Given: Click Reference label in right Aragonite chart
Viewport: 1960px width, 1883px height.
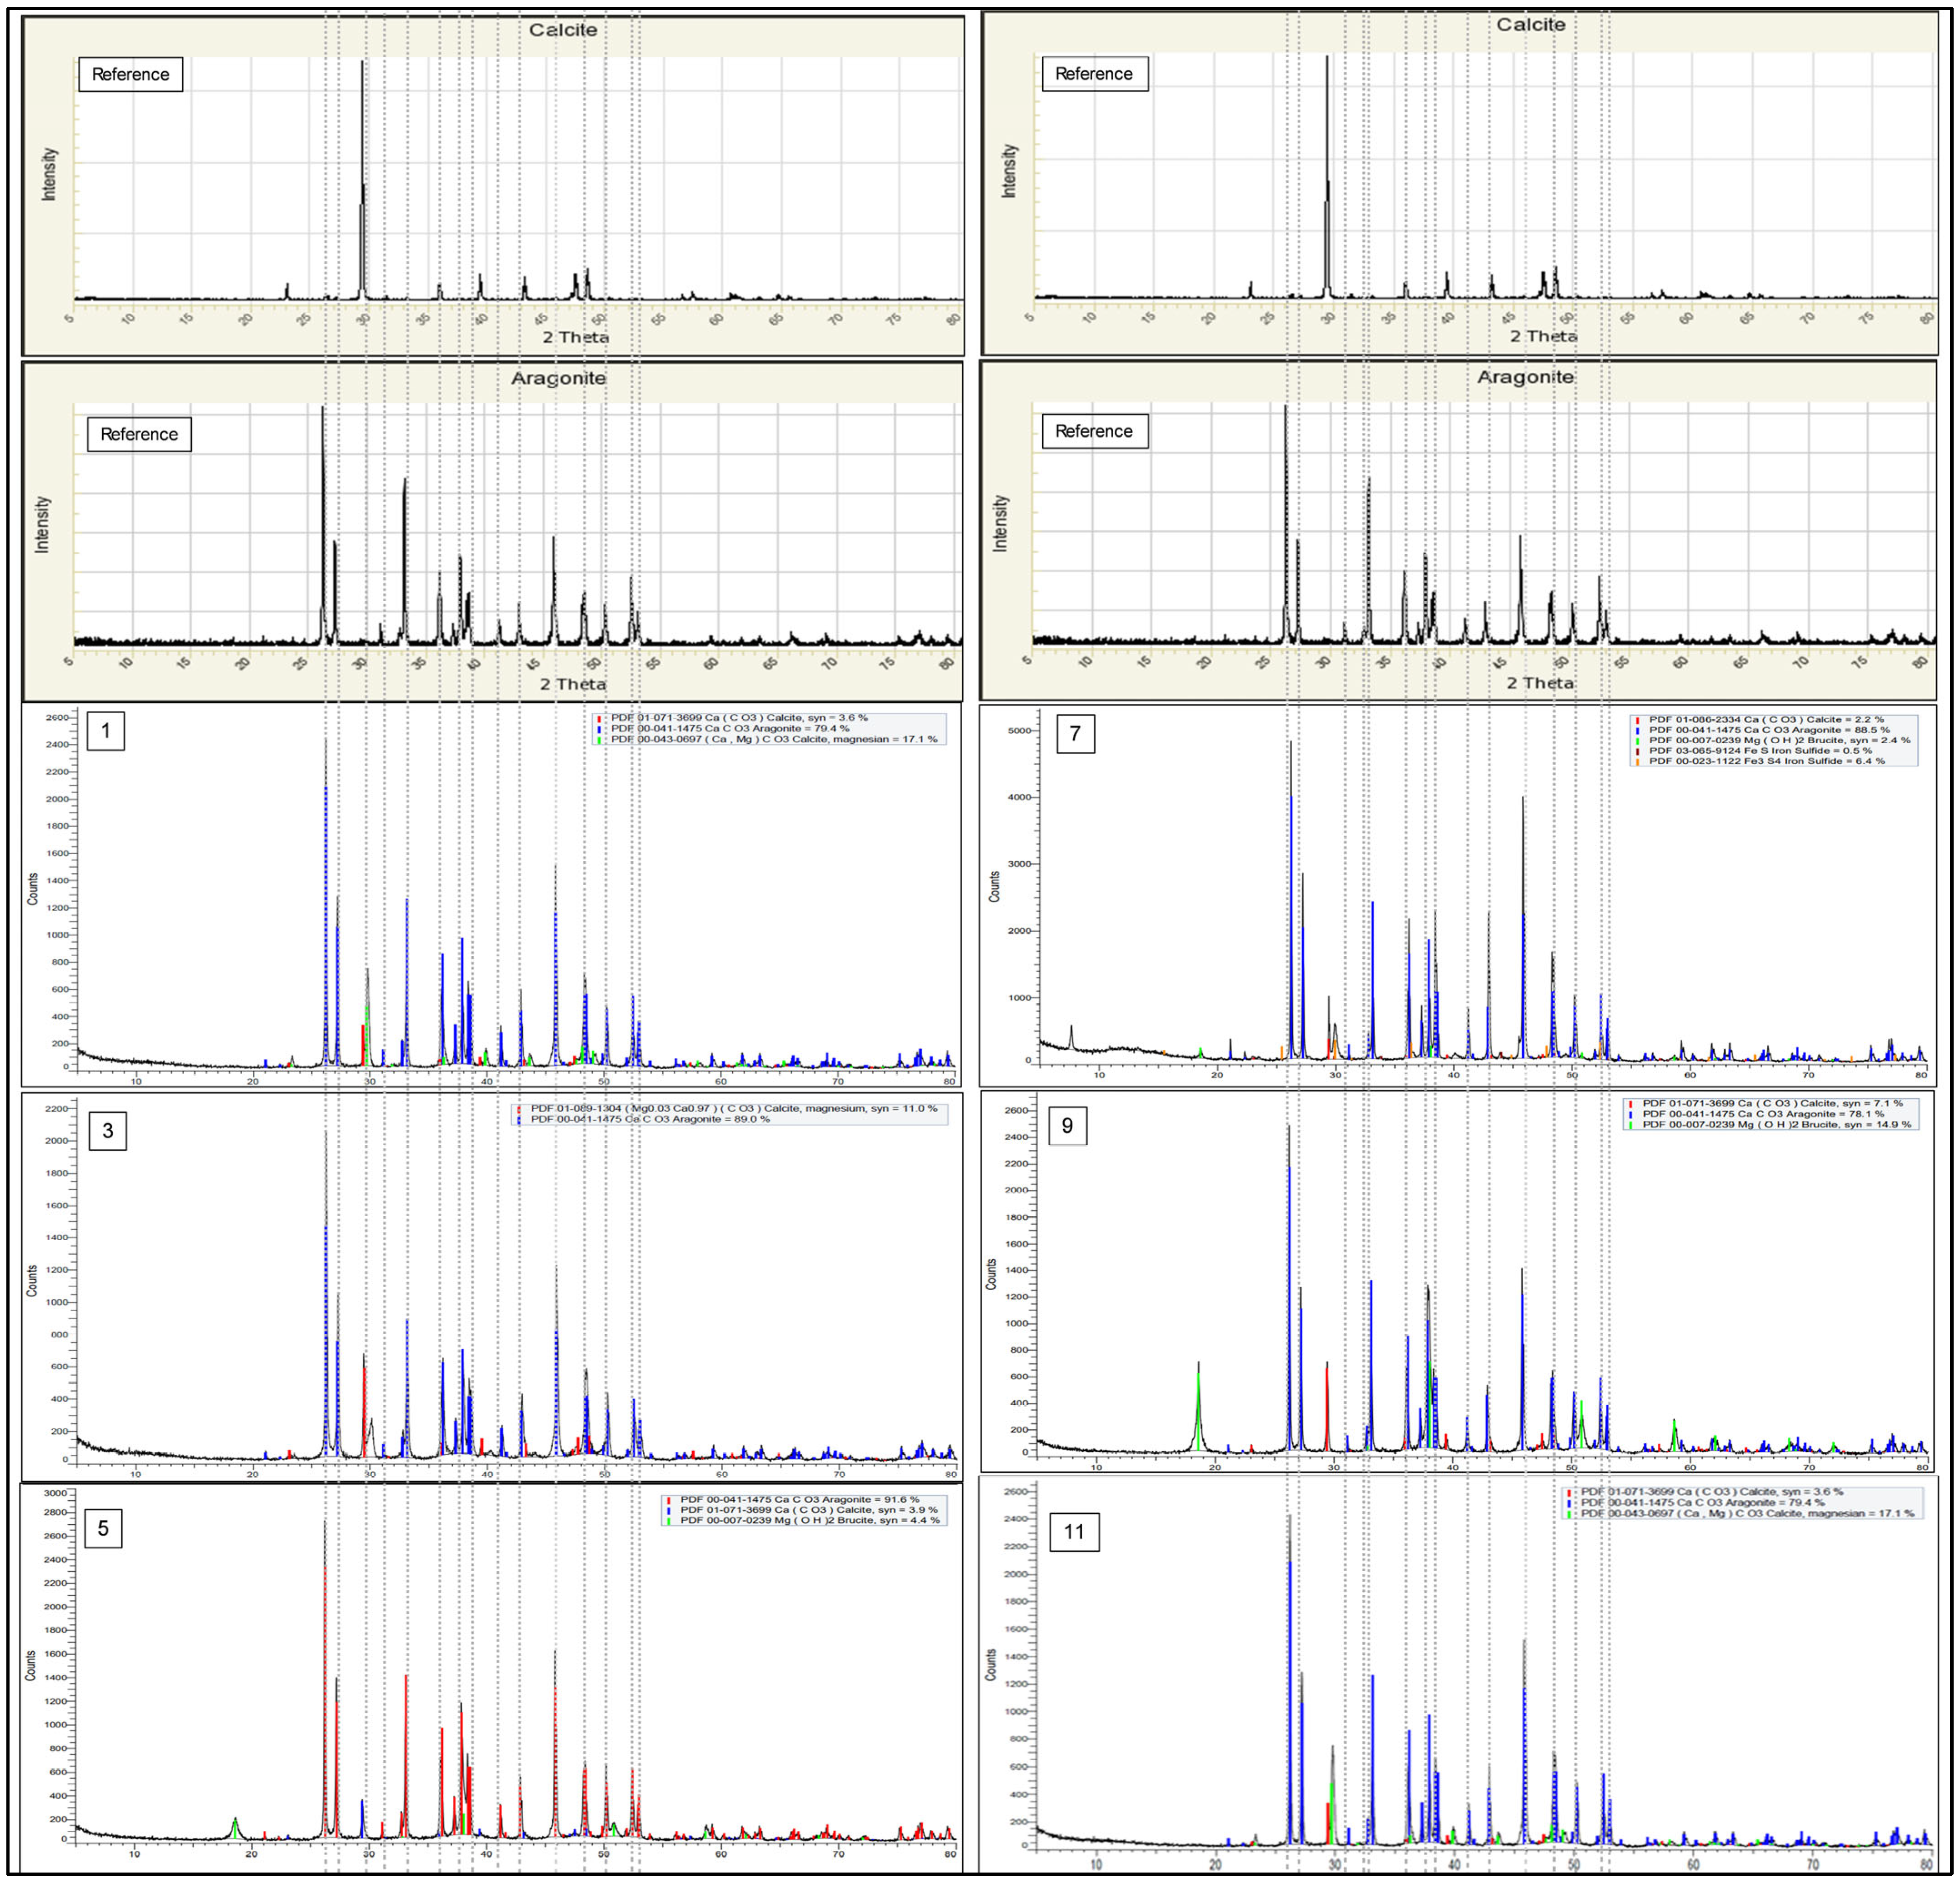Looking at the screenshot, I should pyautogui.click(x=1094, y=431).
